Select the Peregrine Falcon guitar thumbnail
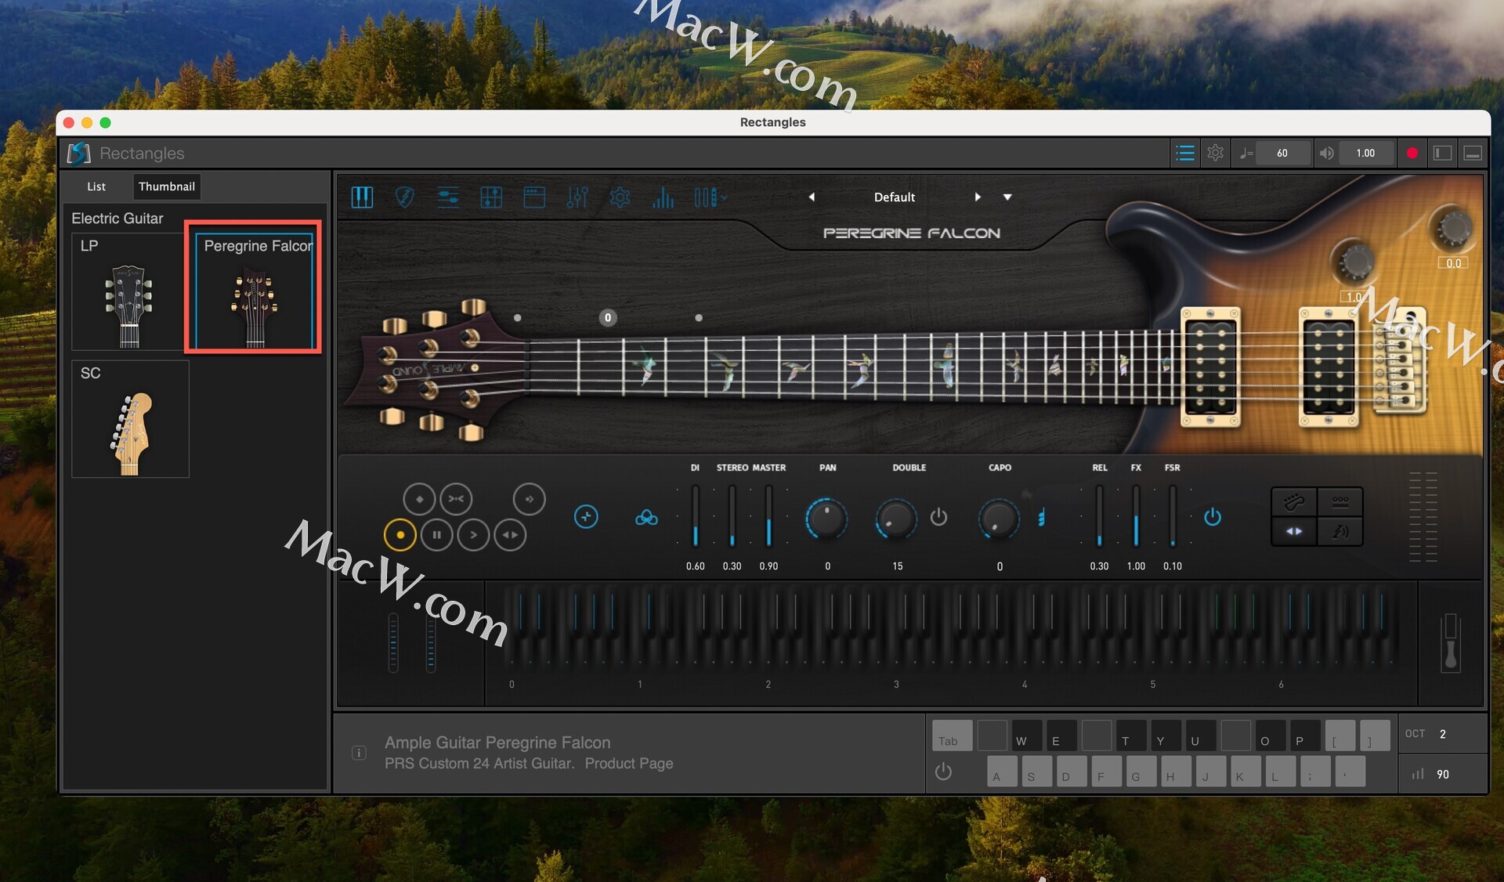Image resolution: width=1504 pixels, height=882 pixels. pyautogui.click(x=254, y=291)
